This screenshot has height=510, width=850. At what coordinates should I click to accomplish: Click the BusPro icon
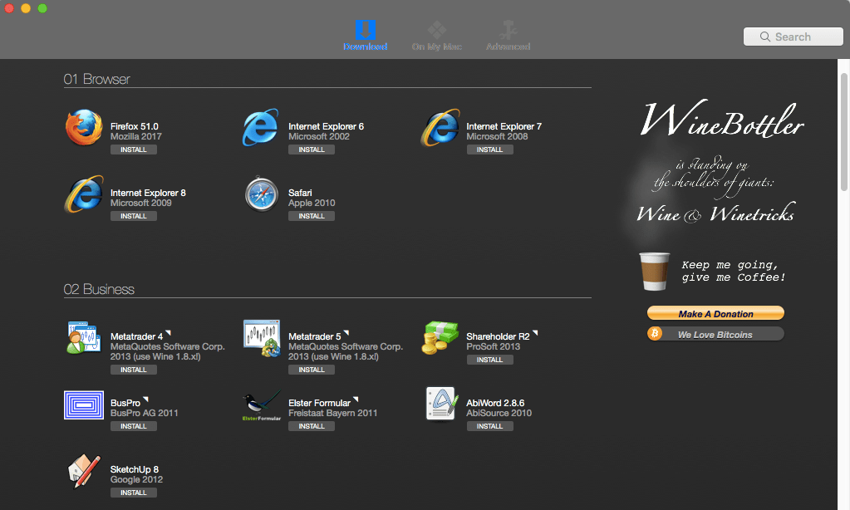tap(84, 405)
